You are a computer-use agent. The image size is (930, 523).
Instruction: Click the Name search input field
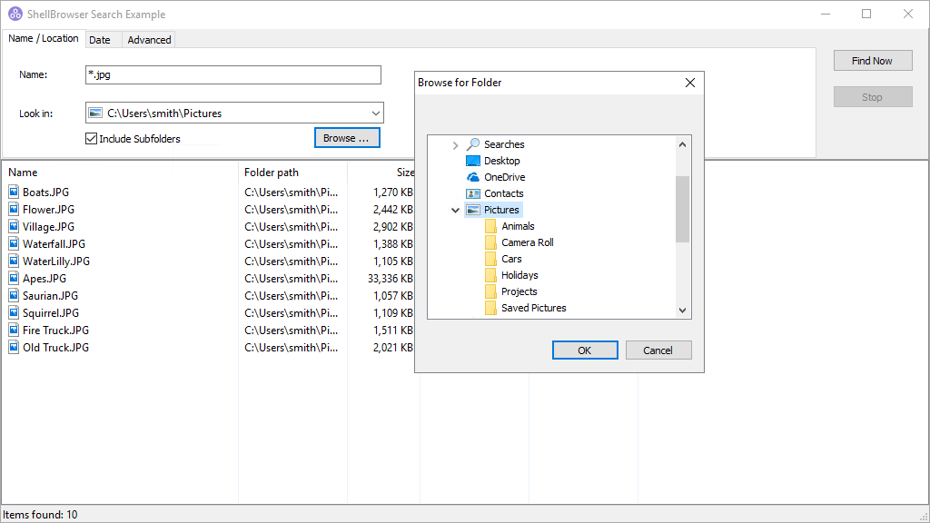click(232, 74)
